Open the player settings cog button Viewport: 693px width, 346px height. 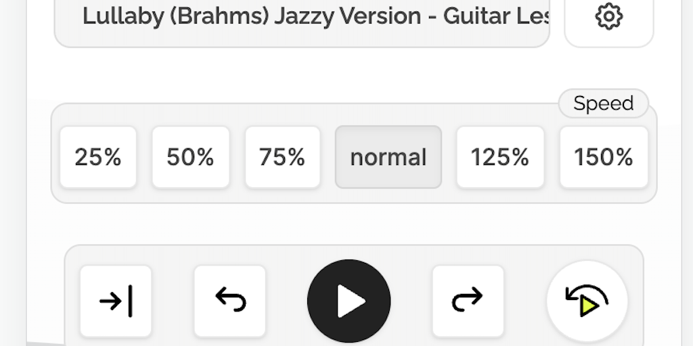point(608,17)
